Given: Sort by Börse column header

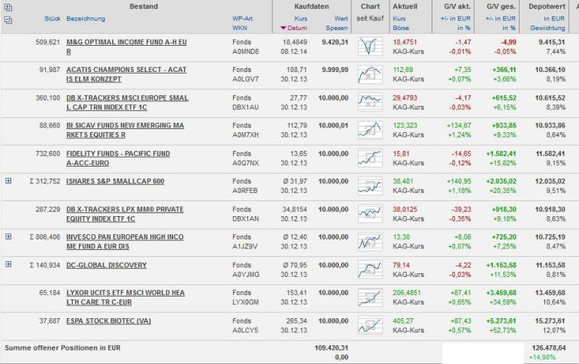Looking at the screenshot, I should point(401,28).
